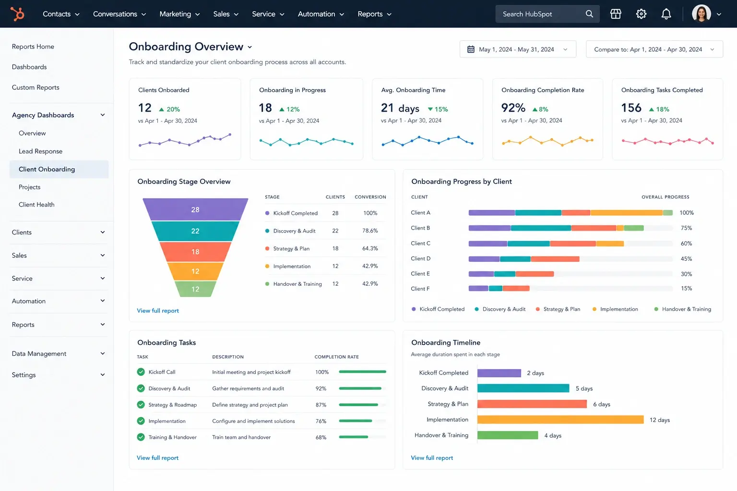Click the Kickoff Call completion progress bar
Viewport: 737px width, 491px height.
362,372
